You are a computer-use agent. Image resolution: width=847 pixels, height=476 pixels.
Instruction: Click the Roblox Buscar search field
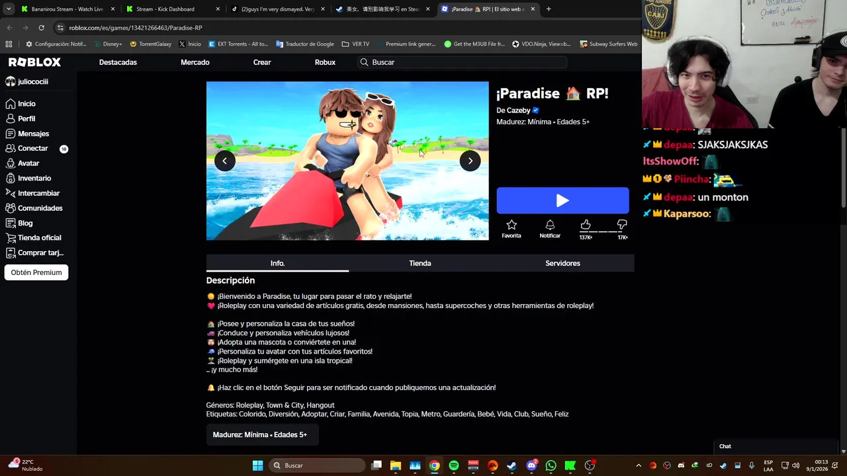pos(462,62)
